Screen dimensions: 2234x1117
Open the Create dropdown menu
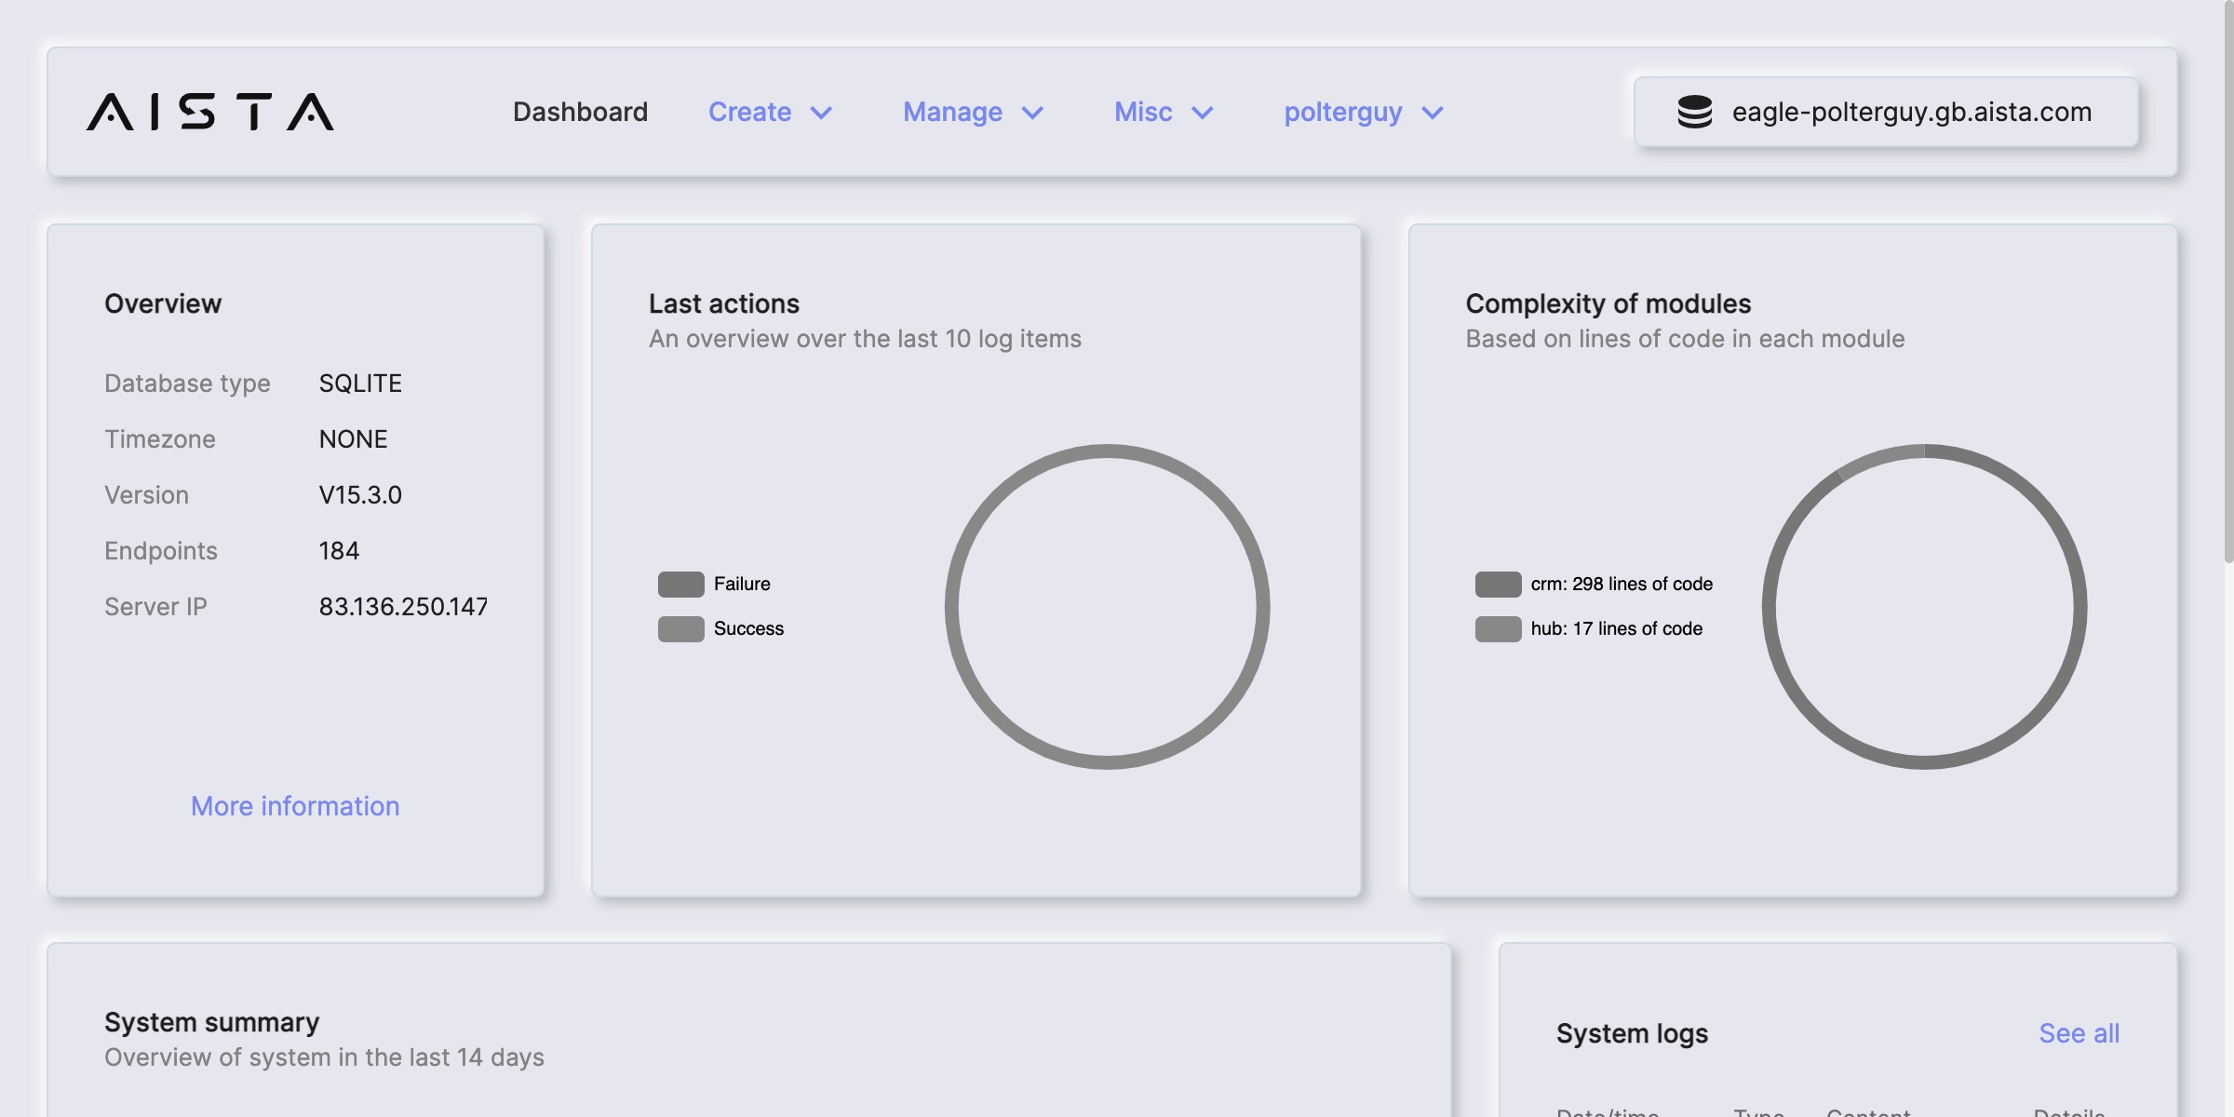click(750, 112)
